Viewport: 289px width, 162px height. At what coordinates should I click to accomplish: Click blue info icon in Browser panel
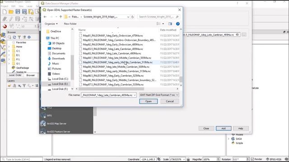pos(29,37)
